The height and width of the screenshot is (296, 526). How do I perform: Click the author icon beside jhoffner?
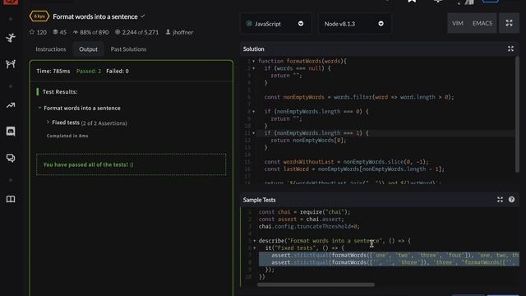click(x=168, y=32)
